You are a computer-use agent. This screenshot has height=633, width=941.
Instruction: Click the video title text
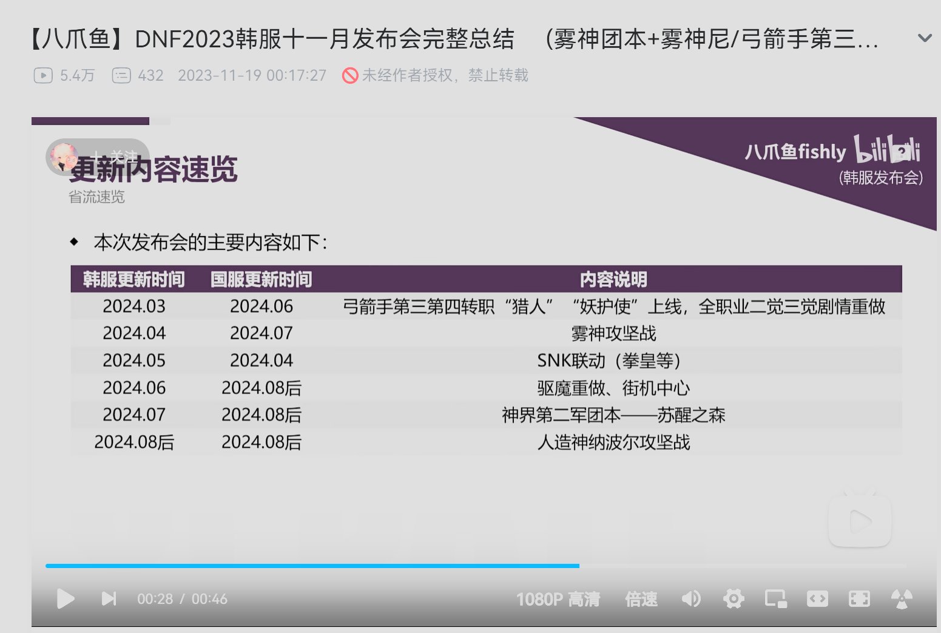click(452, 39)
